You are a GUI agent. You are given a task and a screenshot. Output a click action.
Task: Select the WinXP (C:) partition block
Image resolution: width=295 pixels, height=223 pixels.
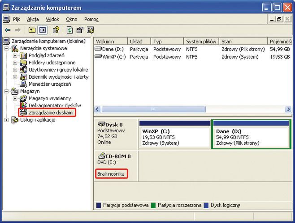point(175,135)
